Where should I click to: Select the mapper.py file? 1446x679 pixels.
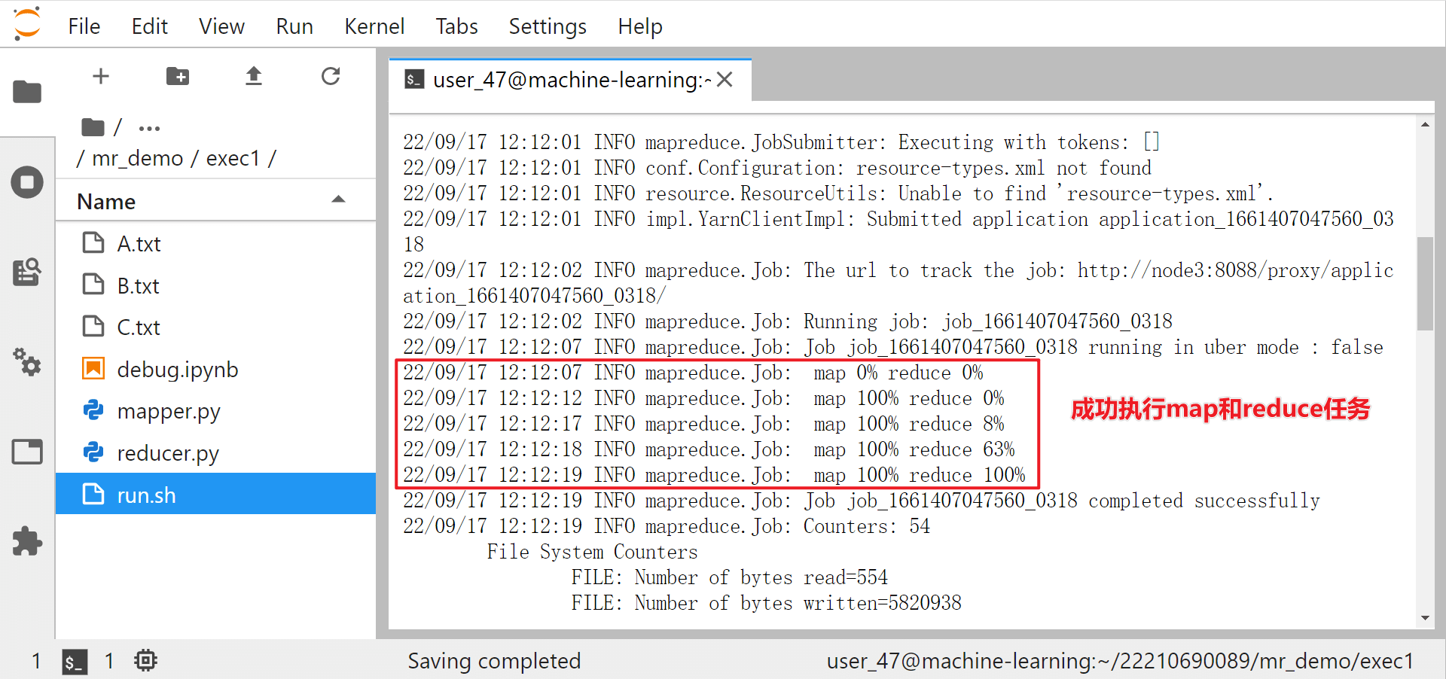coord(169,411)
